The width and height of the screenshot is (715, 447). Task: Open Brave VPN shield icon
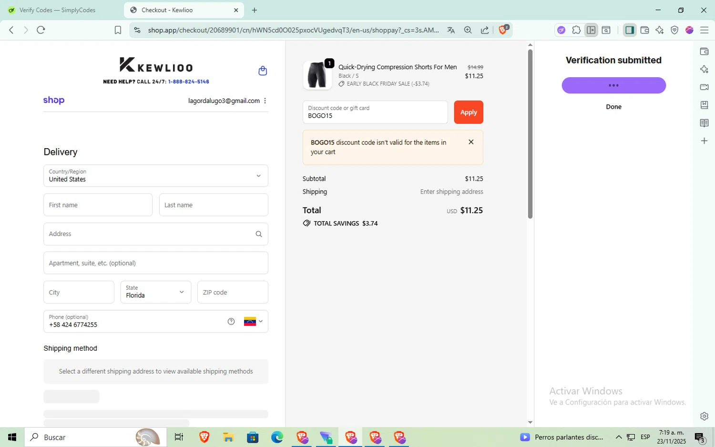(674, 30)
